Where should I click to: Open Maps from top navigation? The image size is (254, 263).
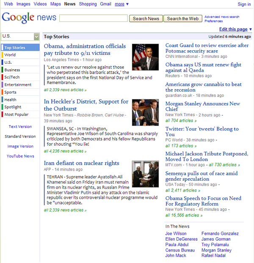point(55,4)
